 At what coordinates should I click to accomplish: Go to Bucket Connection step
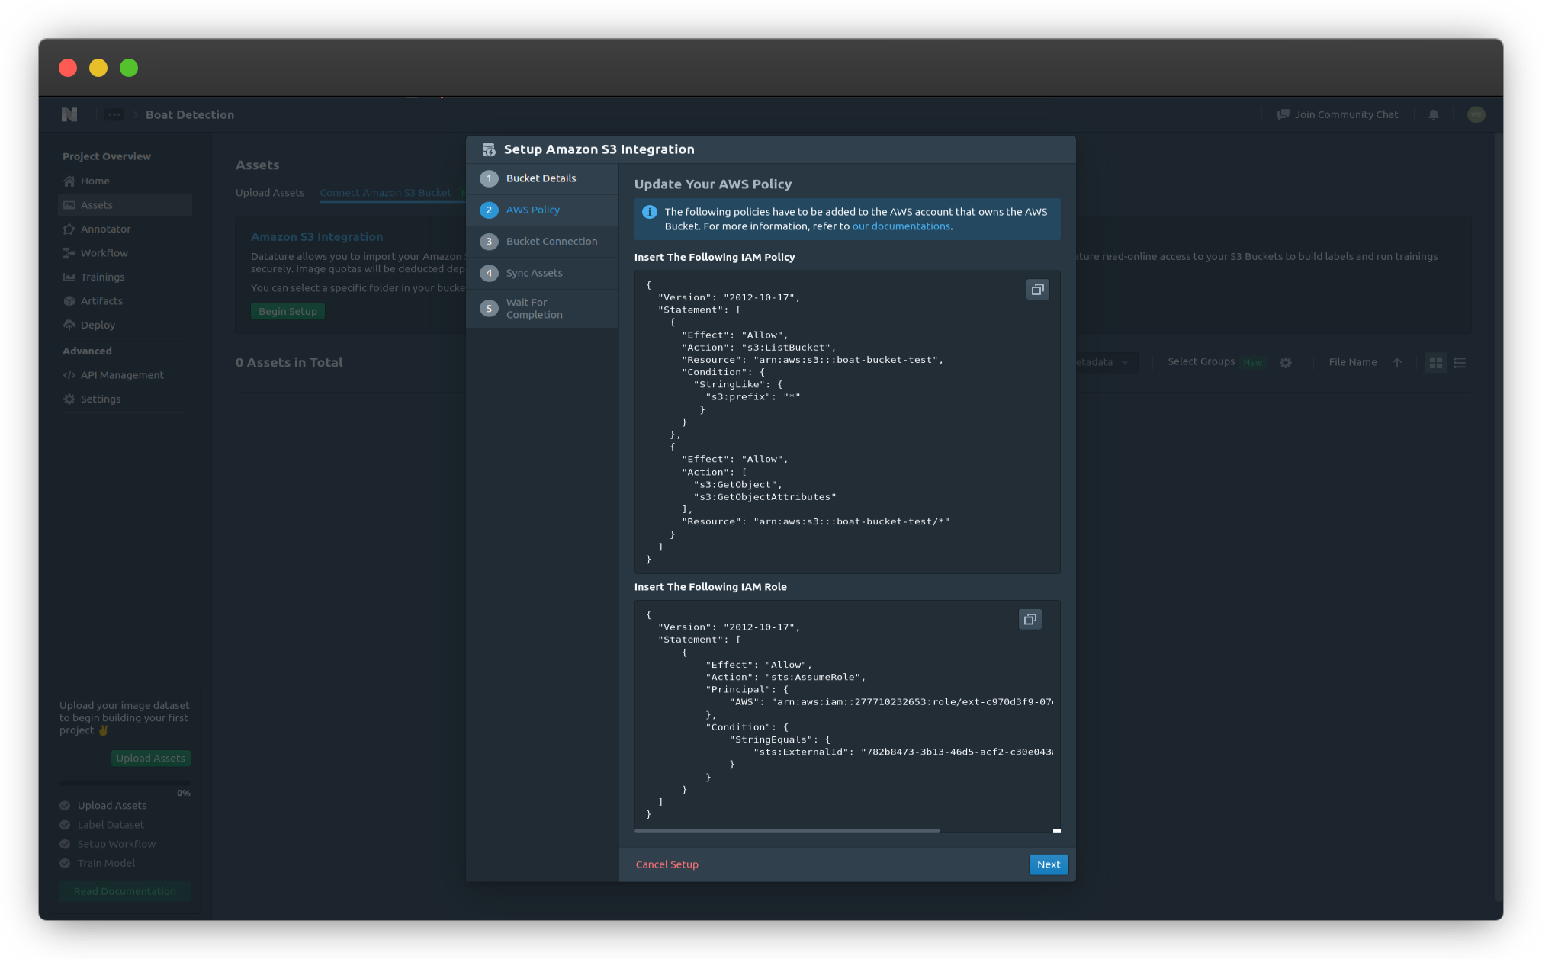pos(551,242)
